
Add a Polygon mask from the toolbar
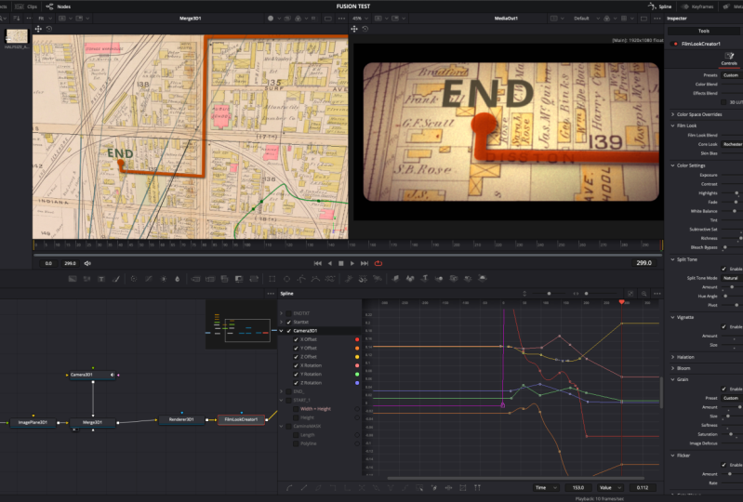tap(301, 279)
